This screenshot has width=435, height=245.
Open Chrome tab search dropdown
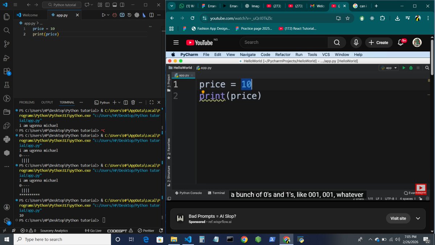(x=171, y=6)
